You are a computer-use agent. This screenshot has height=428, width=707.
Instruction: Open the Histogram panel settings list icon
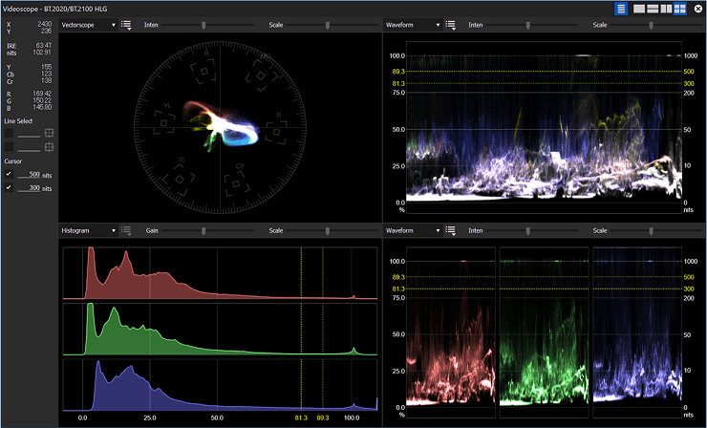tap(127, 231)
